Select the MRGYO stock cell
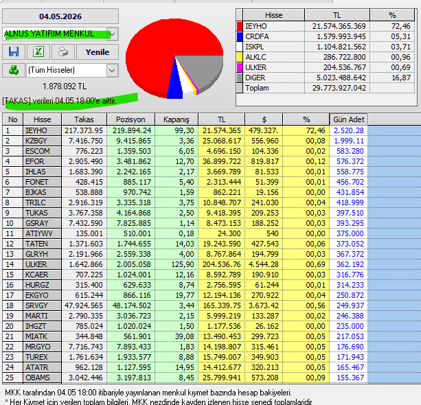421x405 pixels. [x=42, y=347]
